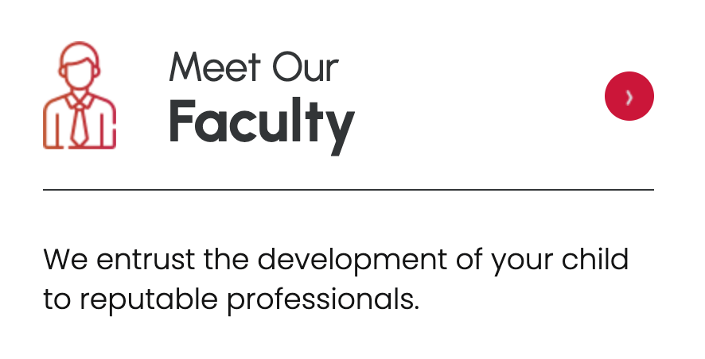Click the faculty person icon
This screenshot has height=359, width=705.
pos(80,95)
